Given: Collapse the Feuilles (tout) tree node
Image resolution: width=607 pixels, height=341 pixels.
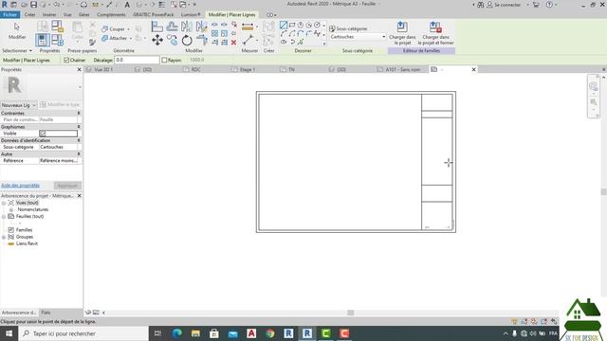Looking at the screenshot, I should 4,217.
